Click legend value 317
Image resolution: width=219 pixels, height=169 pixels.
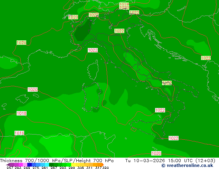(98, 168)
